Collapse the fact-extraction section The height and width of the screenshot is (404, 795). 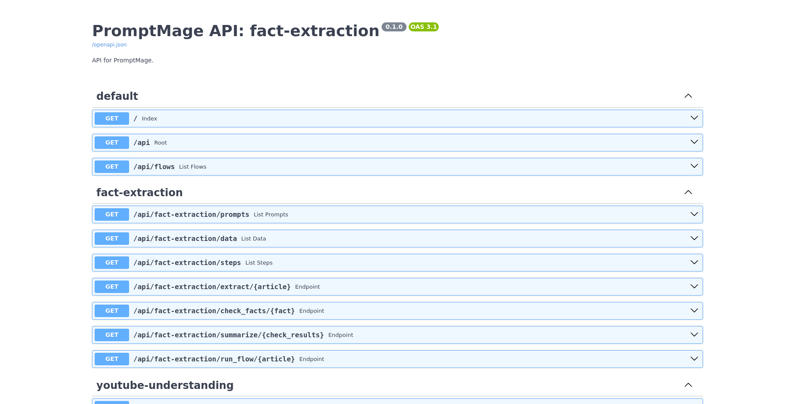click(x=688, y=192)
